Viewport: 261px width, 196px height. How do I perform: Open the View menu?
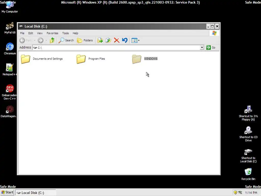[40, 33]
